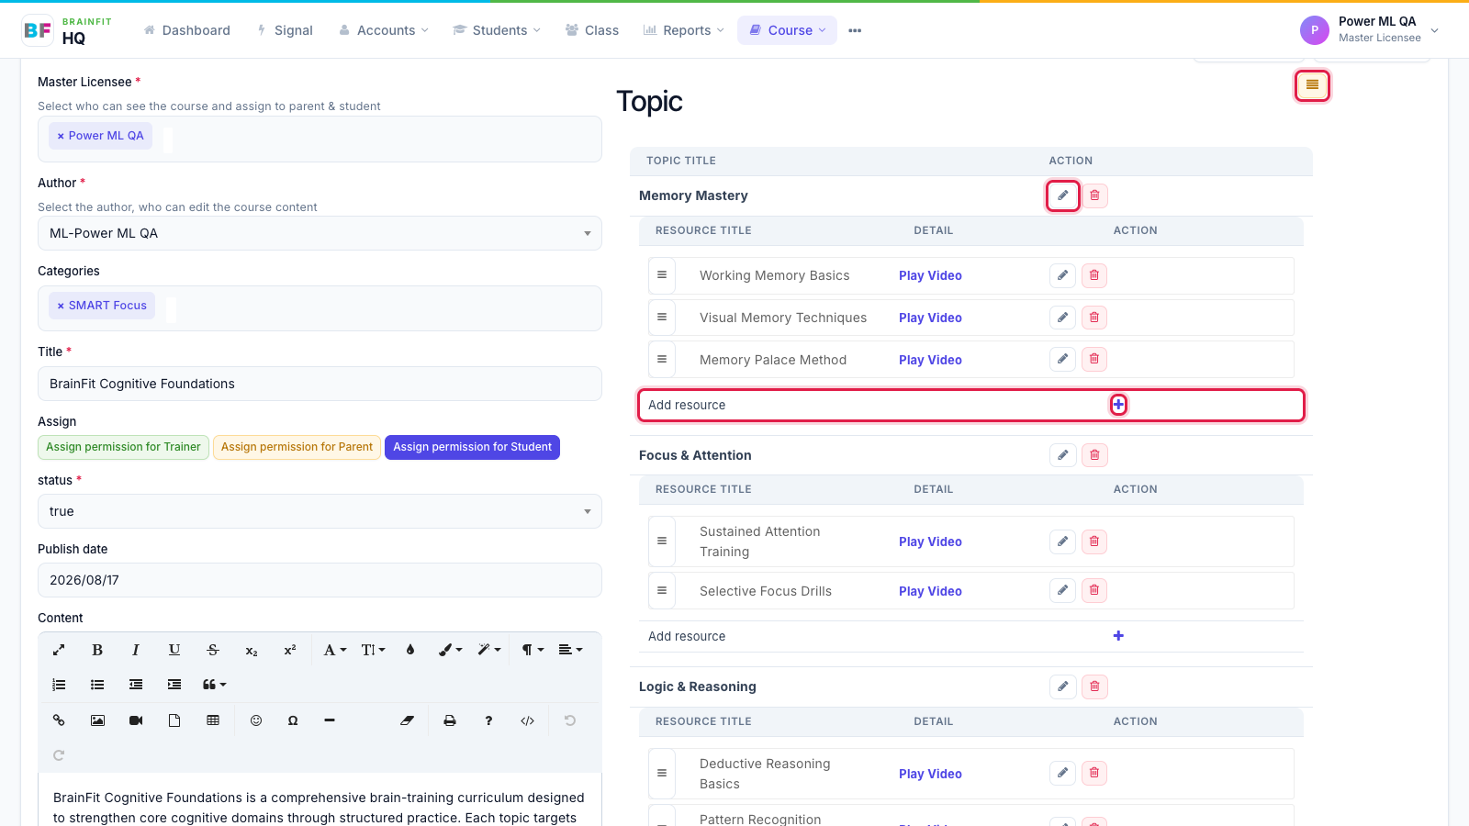Edit the Selective Focus Drills resource
1469x826 pixels.
1062,591
